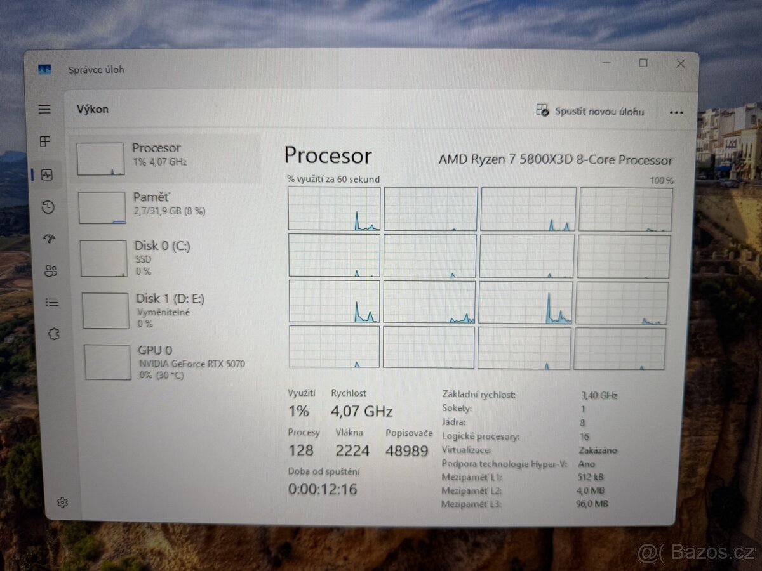Open the navigation hamburger menu
Image resolution: width=762 pixels, height=571 pixels.
tap(44, 109)
